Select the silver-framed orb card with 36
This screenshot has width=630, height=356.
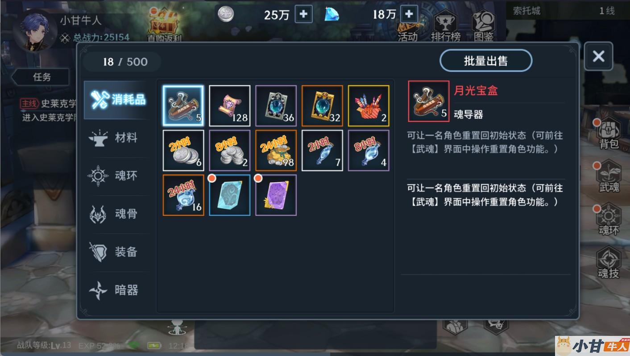pos(276,106)
